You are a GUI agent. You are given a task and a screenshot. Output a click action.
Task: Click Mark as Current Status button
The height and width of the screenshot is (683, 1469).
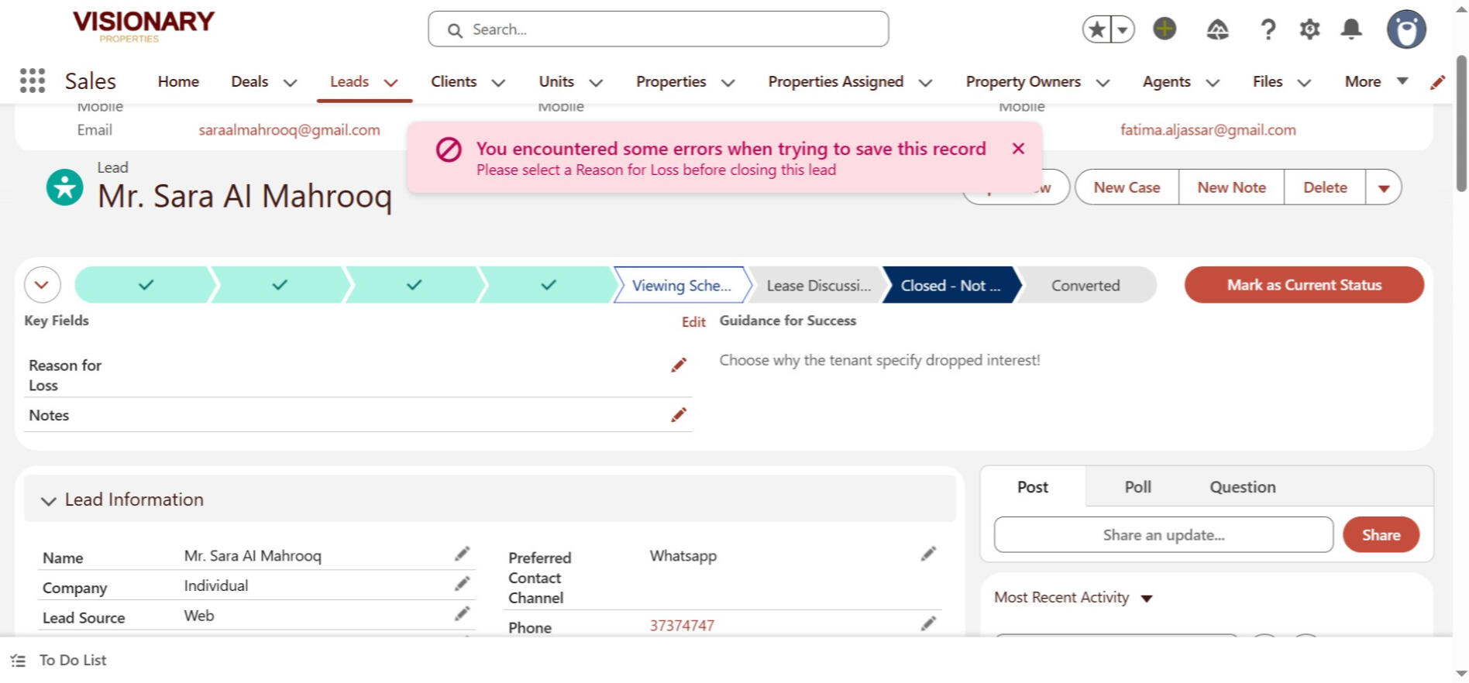click(1303, 285)
